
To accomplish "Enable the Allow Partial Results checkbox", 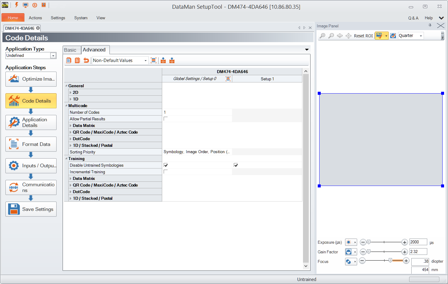I will click(x=165, y=119).
